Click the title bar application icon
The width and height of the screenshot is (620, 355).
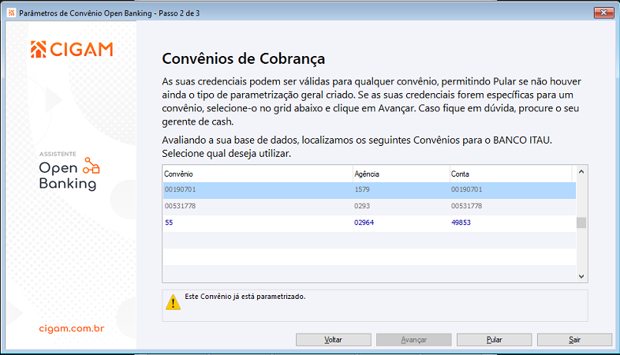[10, 13]
